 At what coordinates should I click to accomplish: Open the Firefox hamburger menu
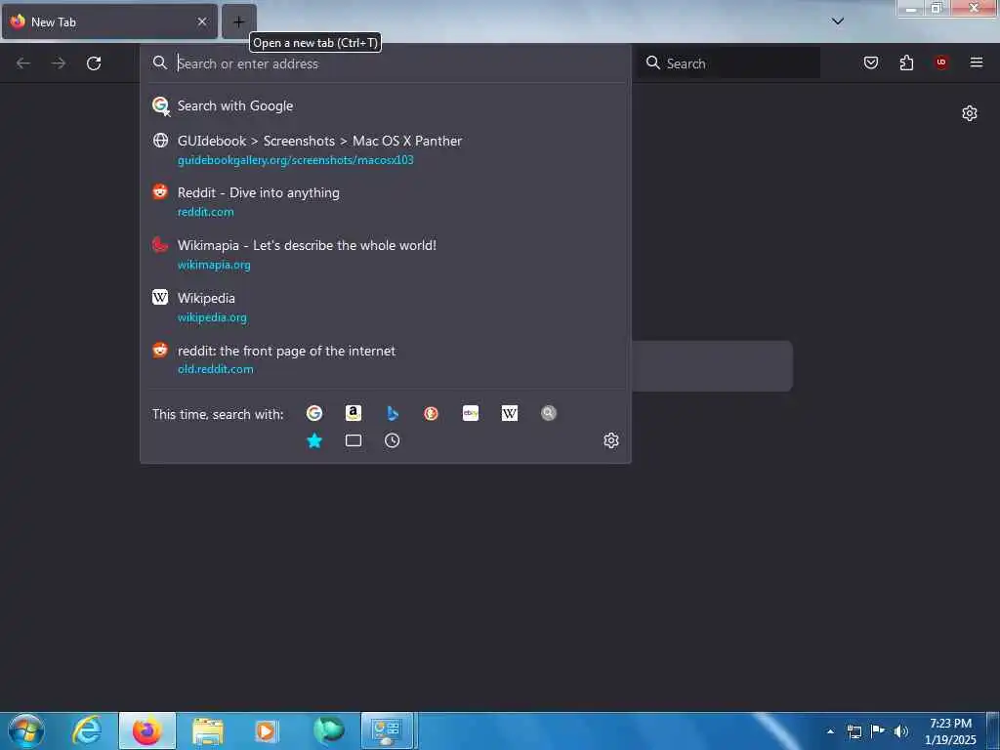point(977,62)
